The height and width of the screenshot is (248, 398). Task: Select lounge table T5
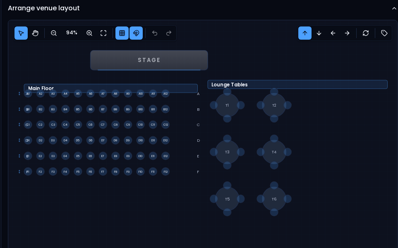pos(227,199)
